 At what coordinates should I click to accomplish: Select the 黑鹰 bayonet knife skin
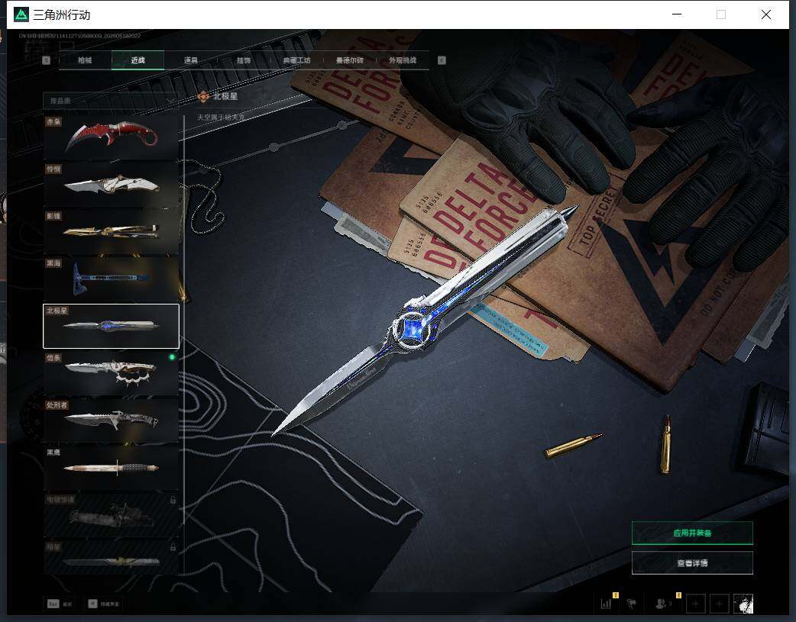pos(112,468)
